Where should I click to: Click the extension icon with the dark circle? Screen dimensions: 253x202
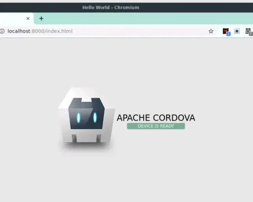237,31
